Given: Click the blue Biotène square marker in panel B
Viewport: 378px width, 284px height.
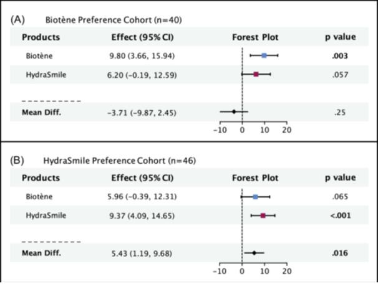Looking at the screenshot, I should click(255, 196).
